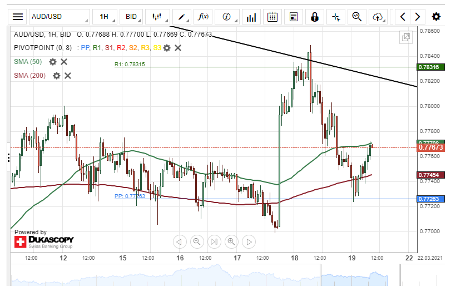The image size is (451, 291).
Task: Click the 22.03.2021 date label
Action: tap(430, 258)
